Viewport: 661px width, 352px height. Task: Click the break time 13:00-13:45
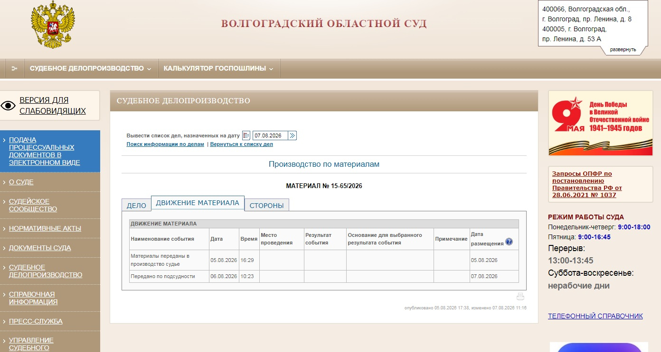[571, 261]
